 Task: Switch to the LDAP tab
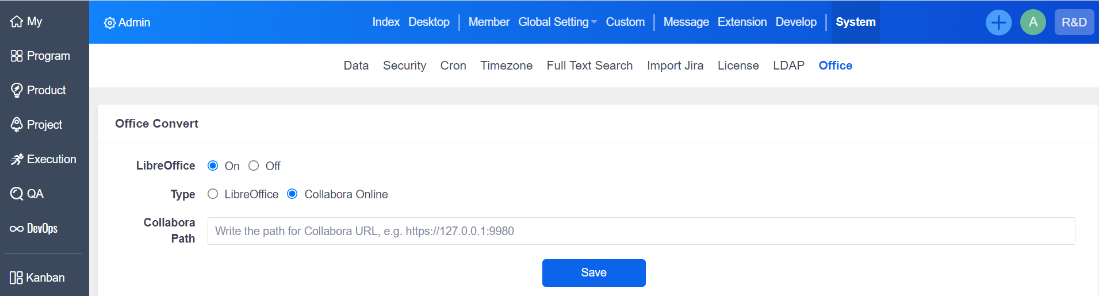(x=788, y=66)
